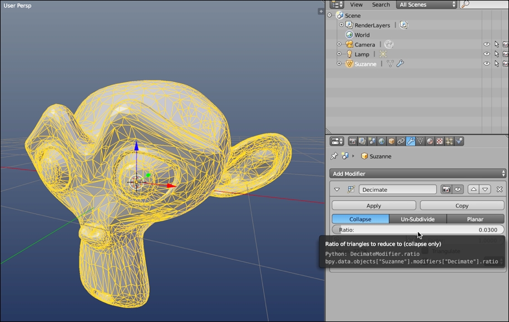This screenshot has width=509, height=322.
Task: Click the lamp data icon beside Lamp
Action: click(383, 54)
